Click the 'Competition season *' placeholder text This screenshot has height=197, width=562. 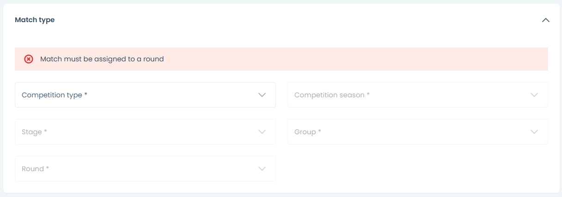[332, 95]
